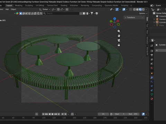The height and width of the screenshot is (124, 166).
Task: Switch to the Modeling workspace tab
Action: pyautogui.click(x=19, y=6)
